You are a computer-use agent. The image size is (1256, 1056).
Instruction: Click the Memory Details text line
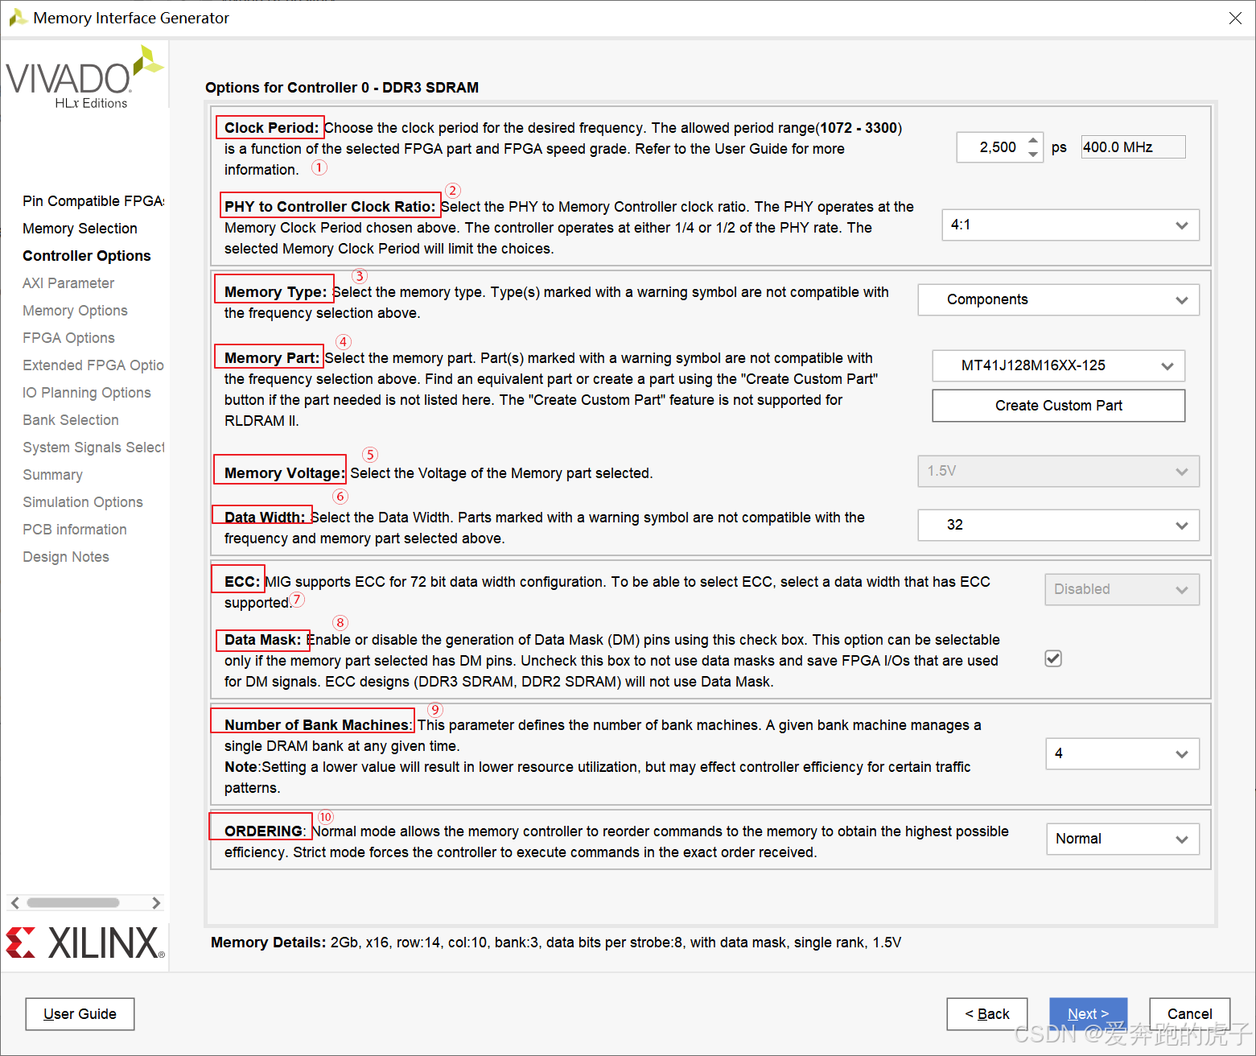click(556, 943)
